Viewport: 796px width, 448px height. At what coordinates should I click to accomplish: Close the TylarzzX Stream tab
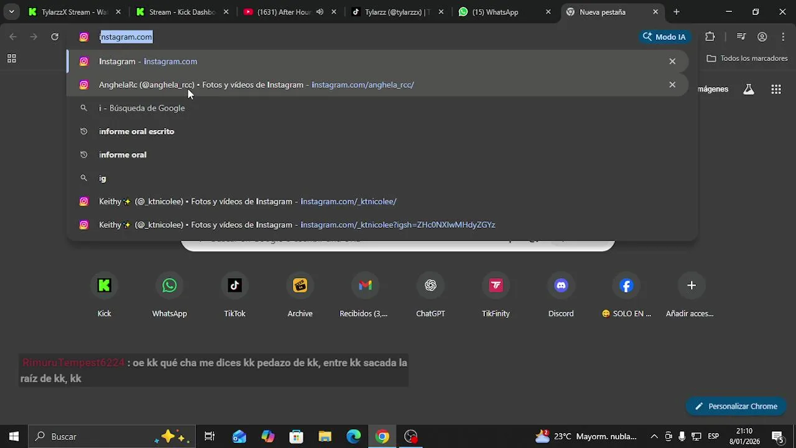tap(118, 12)
